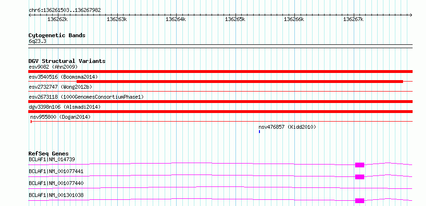Select the esv2673118 red variant bar
This screenshot has height=206, width=426.
[221, 102]
